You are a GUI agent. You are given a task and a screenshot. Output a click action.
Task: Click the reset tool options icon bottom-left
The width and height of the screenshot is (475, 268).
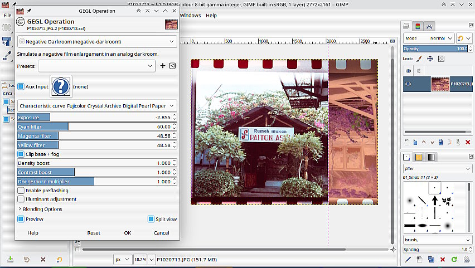(59, 260)
